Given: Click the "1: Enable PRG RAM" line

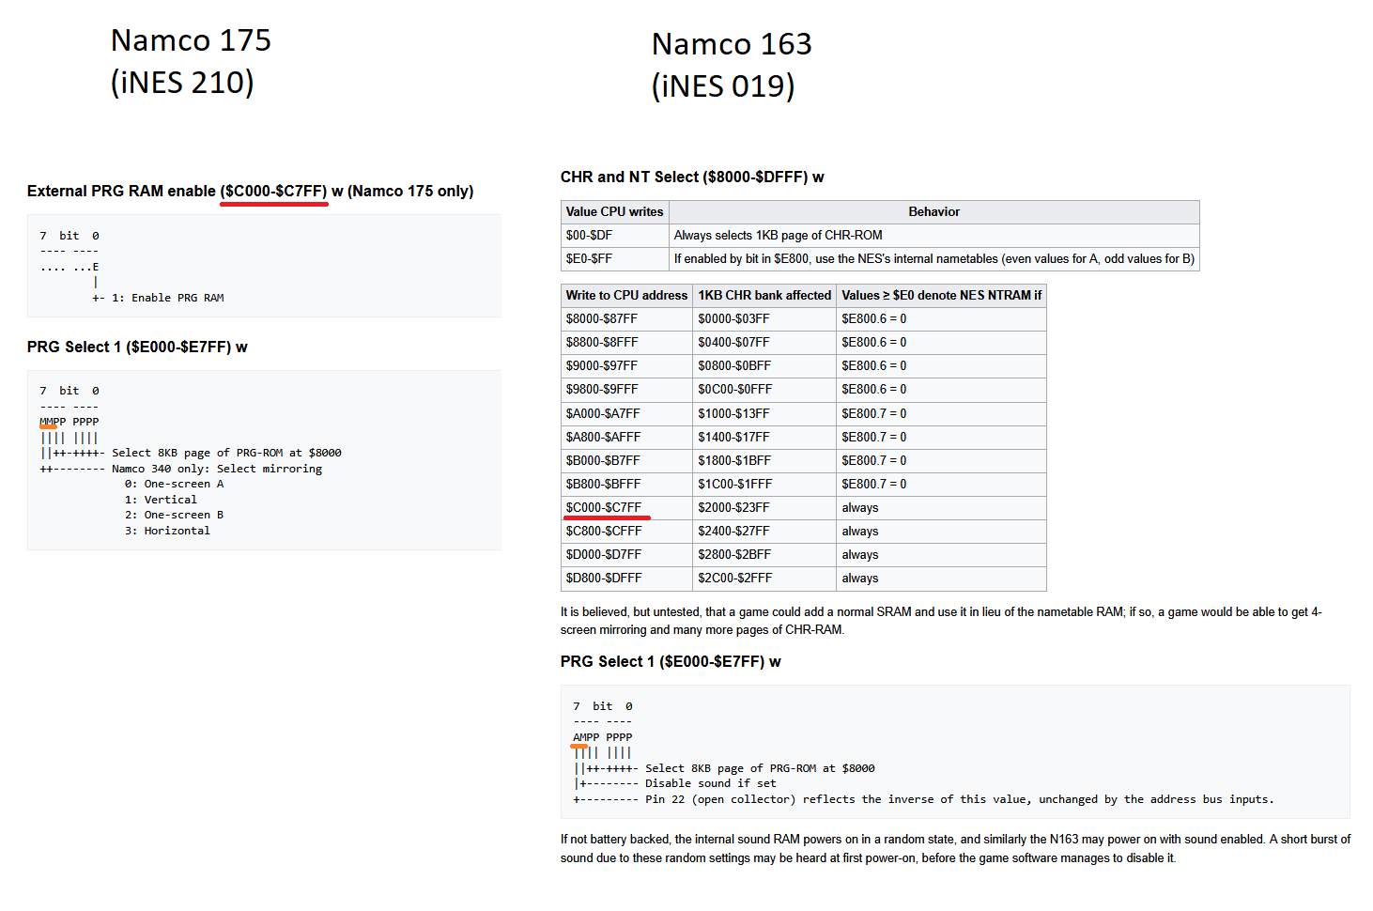Looking at the screenshot, I should [x=167, y=298].
